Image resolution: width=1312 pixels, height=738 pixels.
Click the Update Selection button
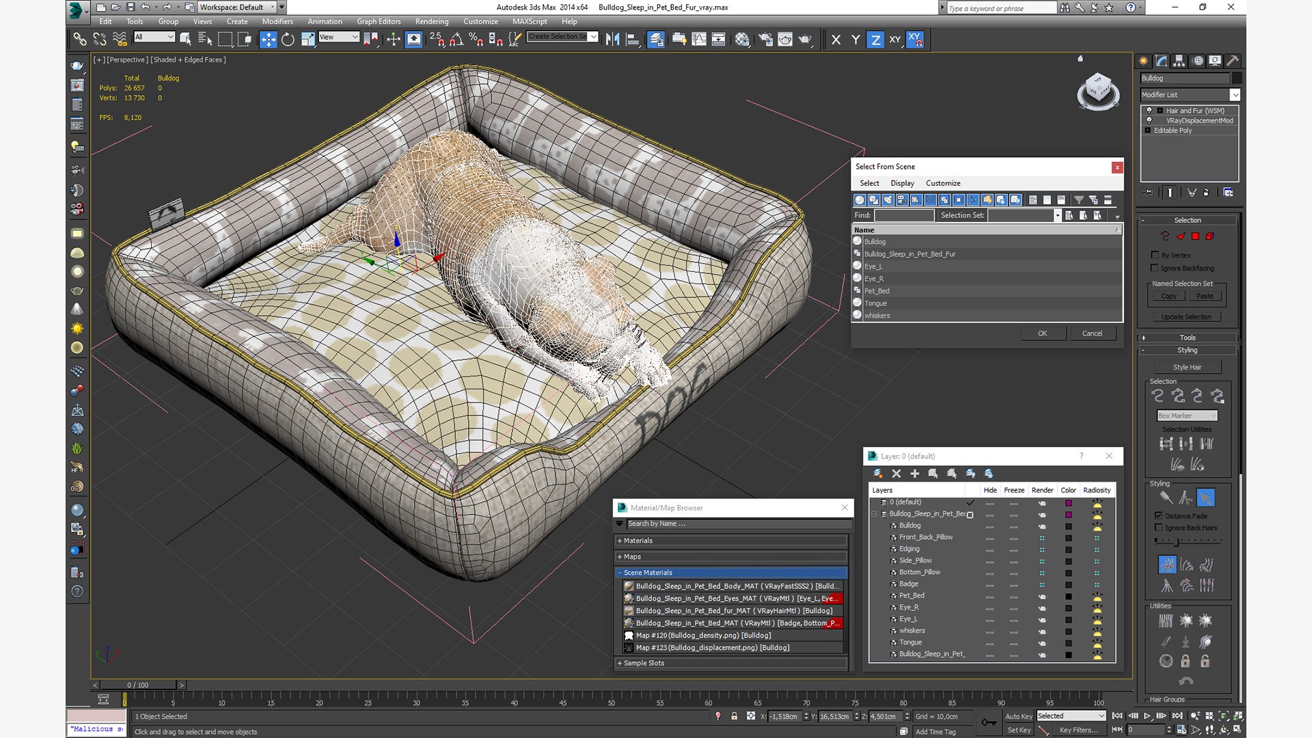point(1186,317)
